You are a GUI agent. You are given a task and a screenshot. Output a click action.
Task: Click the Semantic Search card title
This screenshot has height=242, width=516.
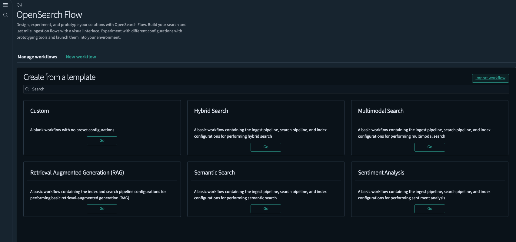pyautogui.click(x=214, y=173)
